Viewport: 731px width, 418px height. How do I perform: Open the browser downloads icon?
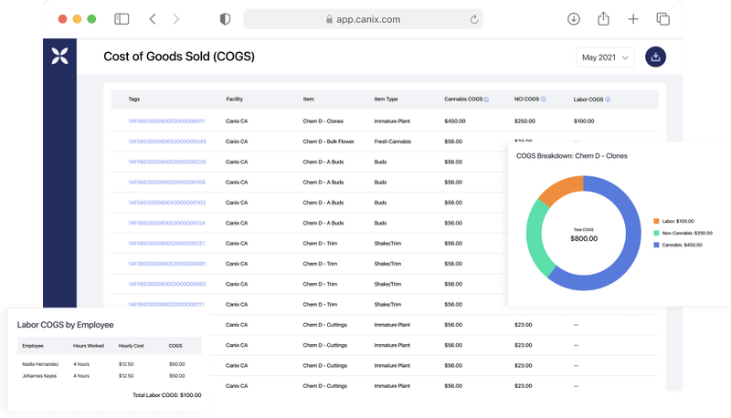tap(574, 19)
